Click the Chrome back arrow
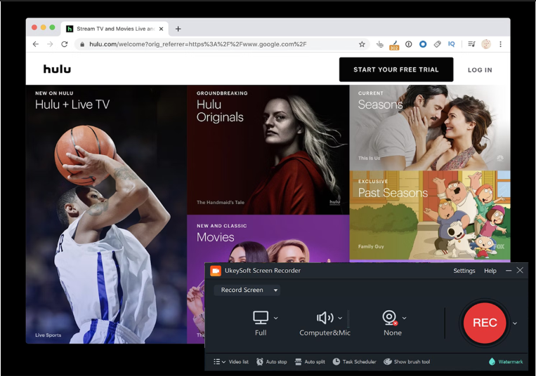536x376 pixels. point(36,44)
